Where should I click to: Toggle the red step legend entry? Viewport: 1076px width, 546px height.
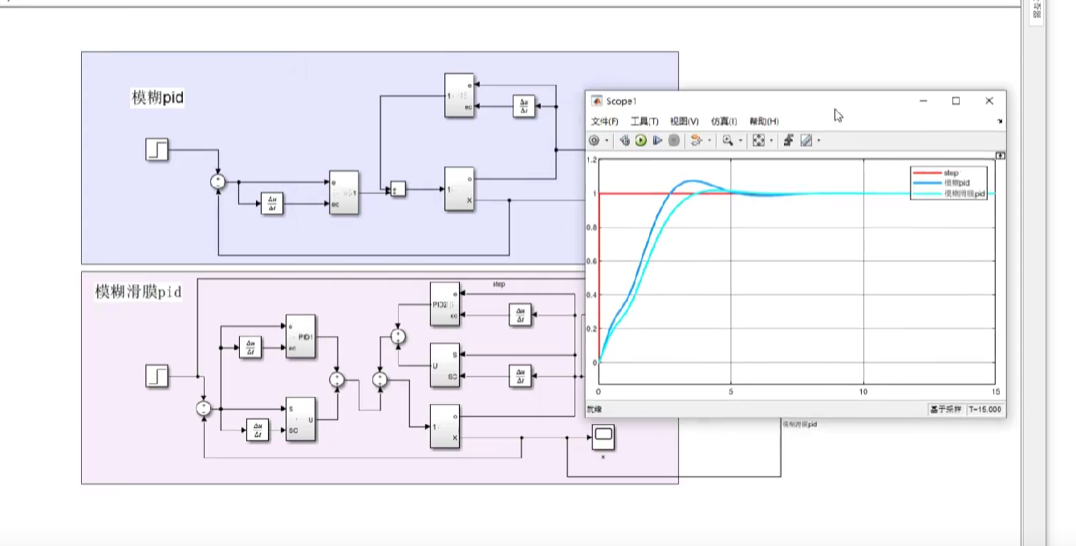pos(951,173)
